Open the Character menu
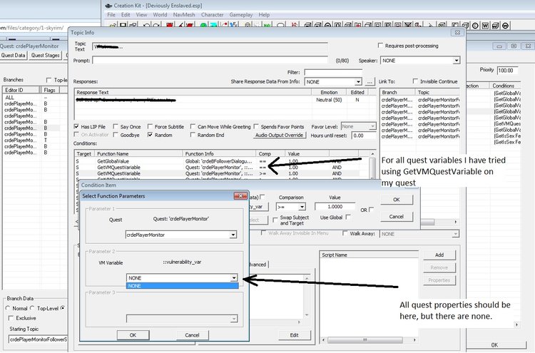Image resolution: width=535 pixels, height=353 pixels. [213, 15]
